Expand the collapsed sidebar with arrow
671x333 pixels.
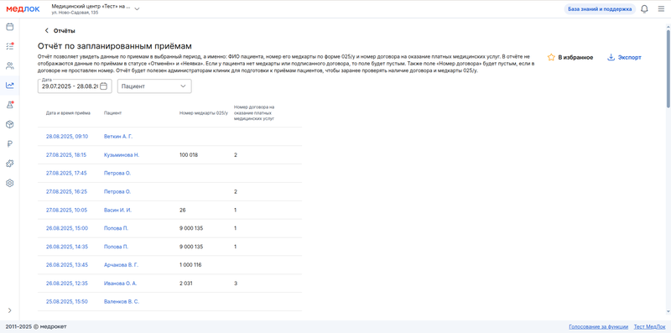pos(9,310)
